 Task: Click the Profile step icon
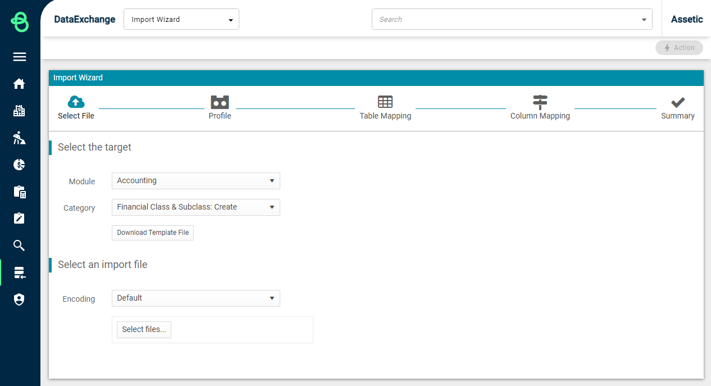tap(220, 102)
